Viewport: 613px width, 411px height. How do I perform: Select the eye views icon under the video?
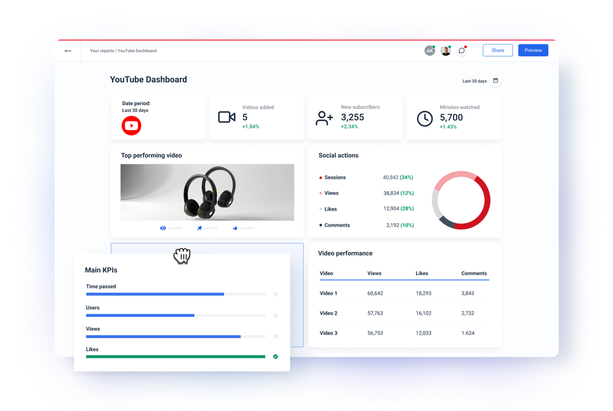pyautogui.click(x=162, y=228)
